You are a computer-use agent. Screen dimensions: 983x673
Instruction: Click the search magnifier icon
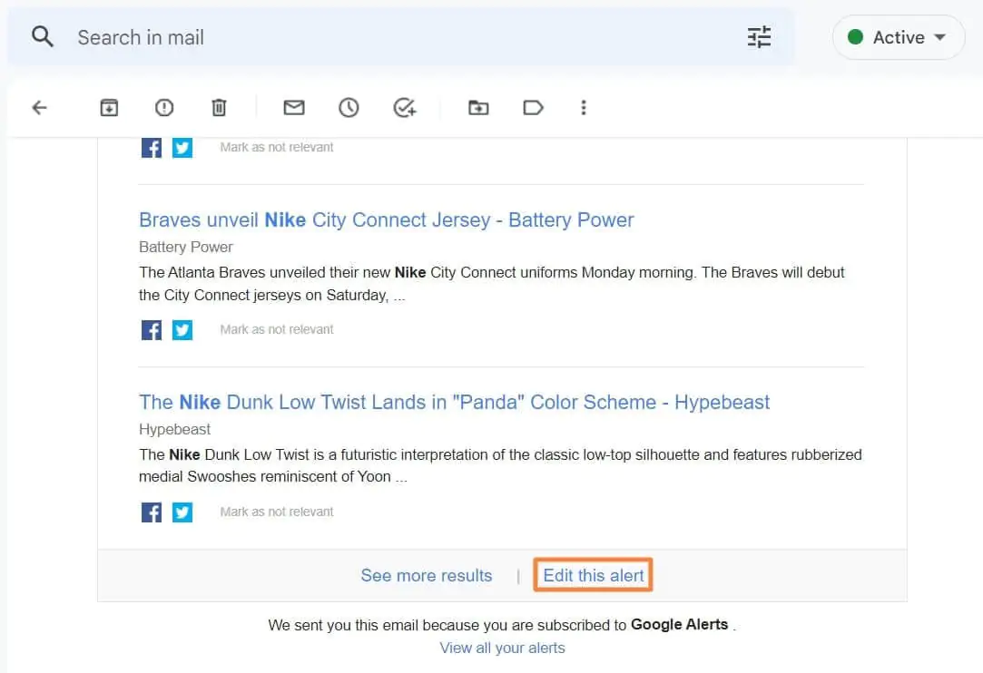(43, 37)
